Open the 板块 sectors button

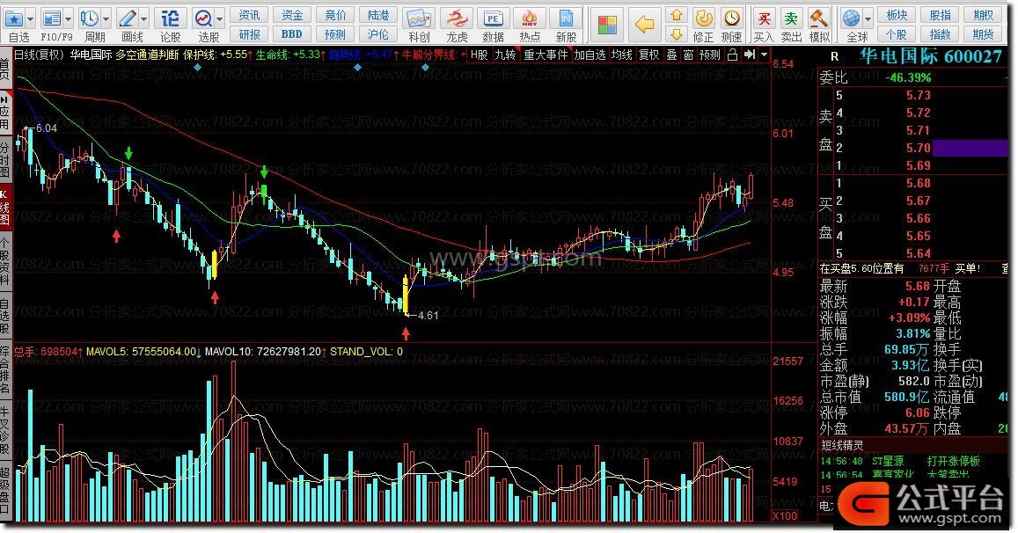click(x=897, y=15)
